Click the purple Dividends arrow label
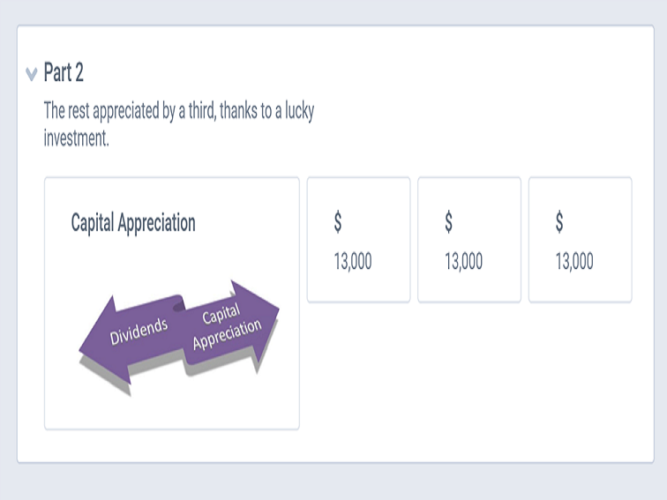 [x=139, y=331]
